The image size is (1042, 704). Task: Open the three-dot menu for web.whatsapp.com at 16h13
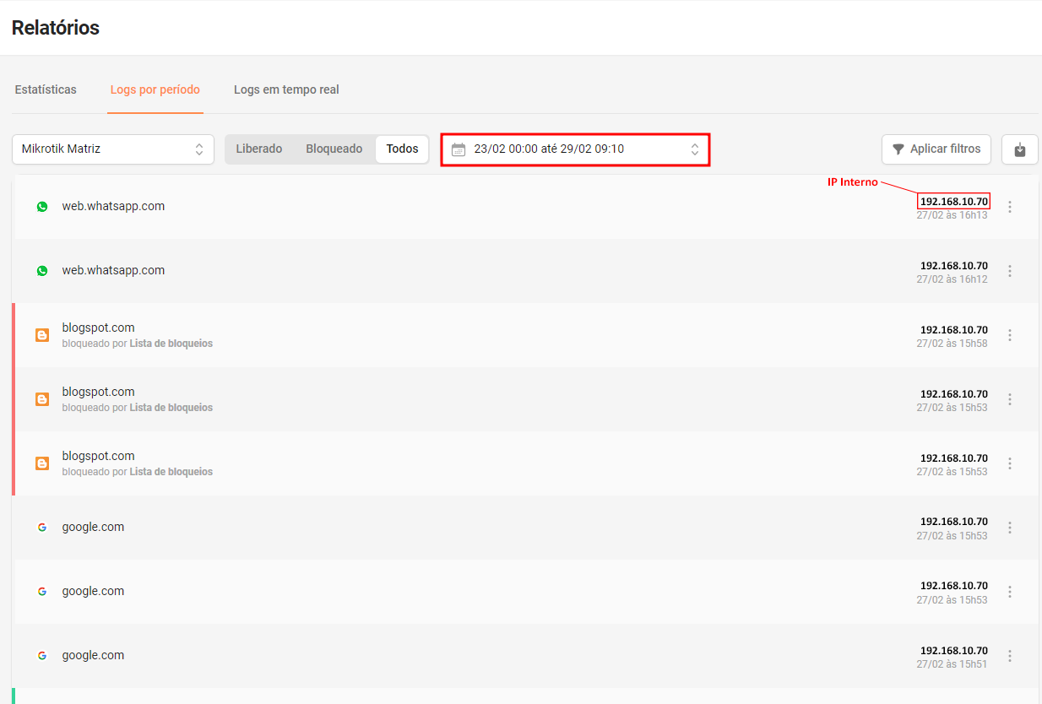pos(1010,207)
